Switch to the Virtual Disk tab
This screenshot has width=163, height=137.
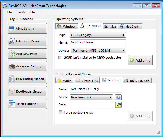tap(87, 81)
